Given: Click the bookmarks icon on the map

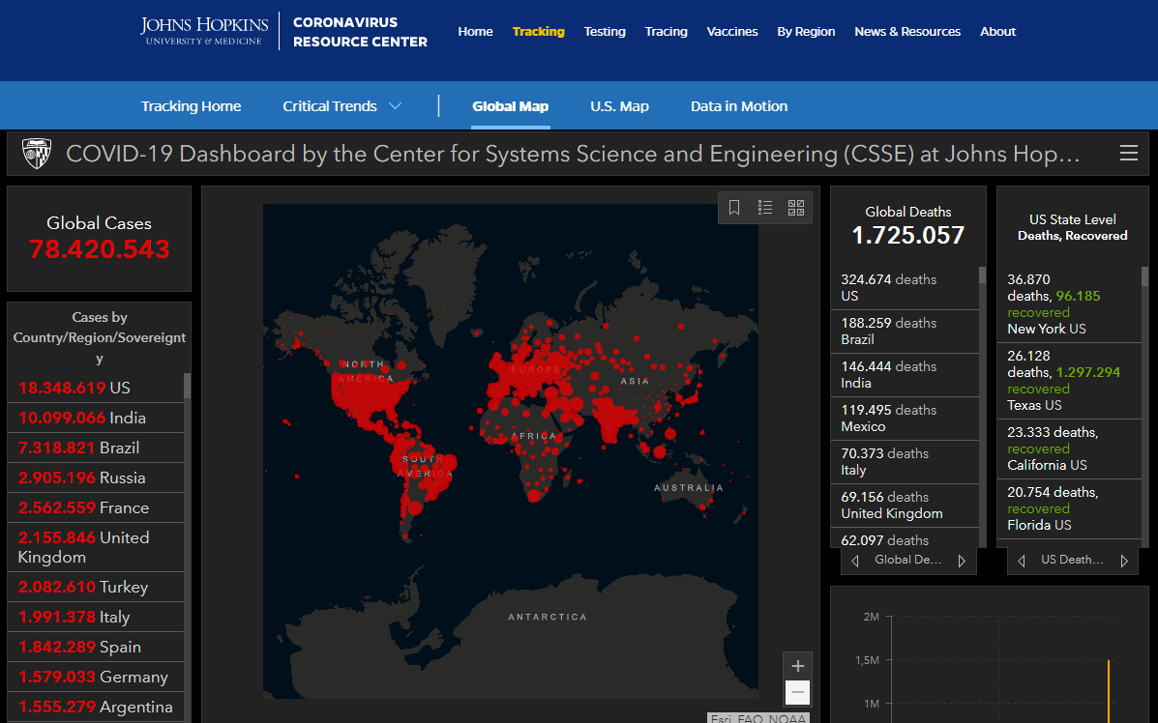Looking at the screenshot, I should click(734, 207).
